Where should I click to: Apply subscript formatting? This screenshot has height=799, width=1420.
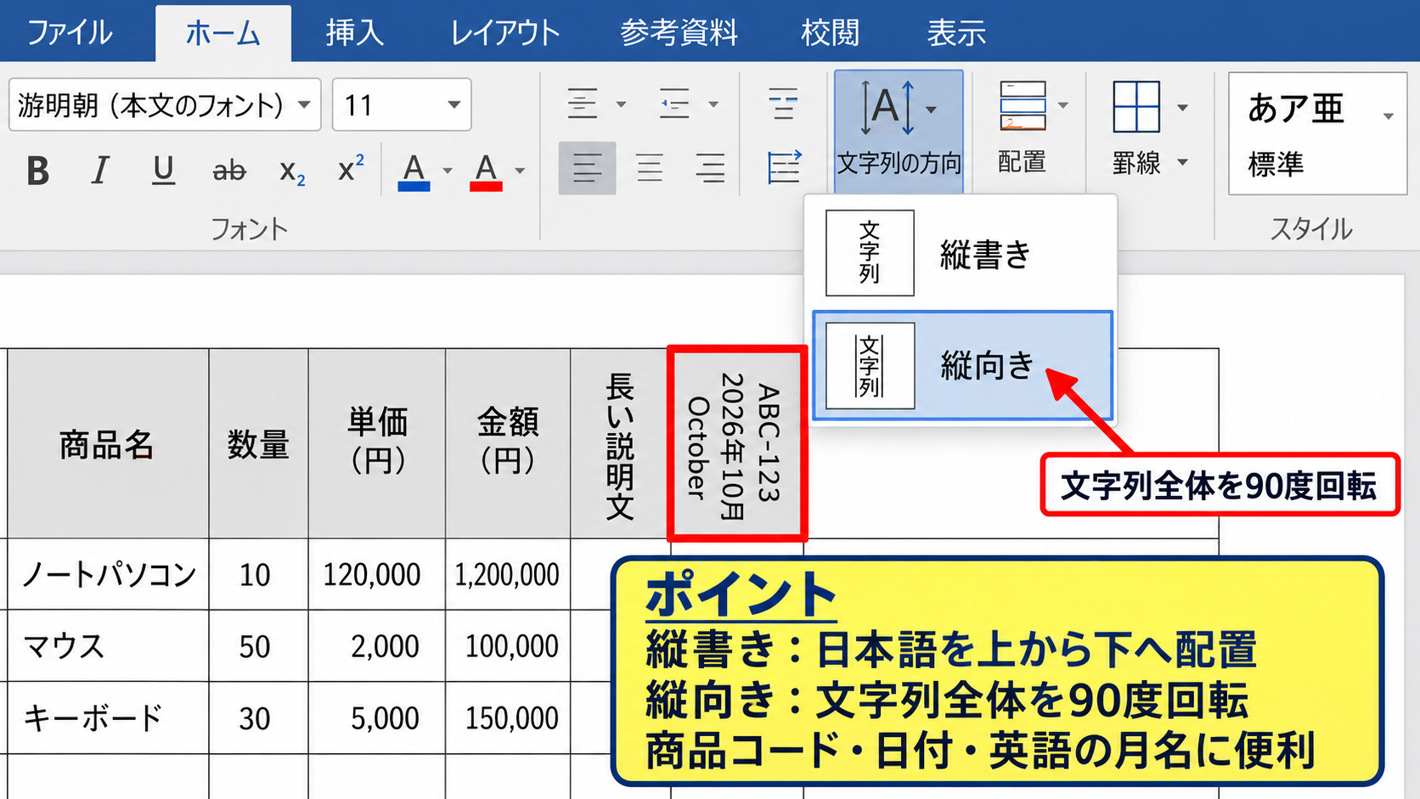291,172
